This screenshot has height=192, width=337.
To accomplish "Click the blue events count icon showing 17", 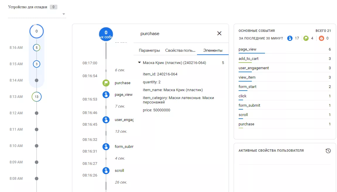I will click(x=290, y=38).
